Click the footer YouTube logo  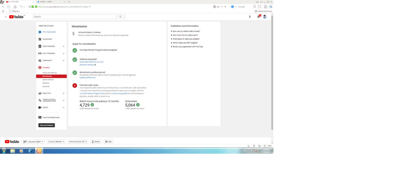click(12, 142)
